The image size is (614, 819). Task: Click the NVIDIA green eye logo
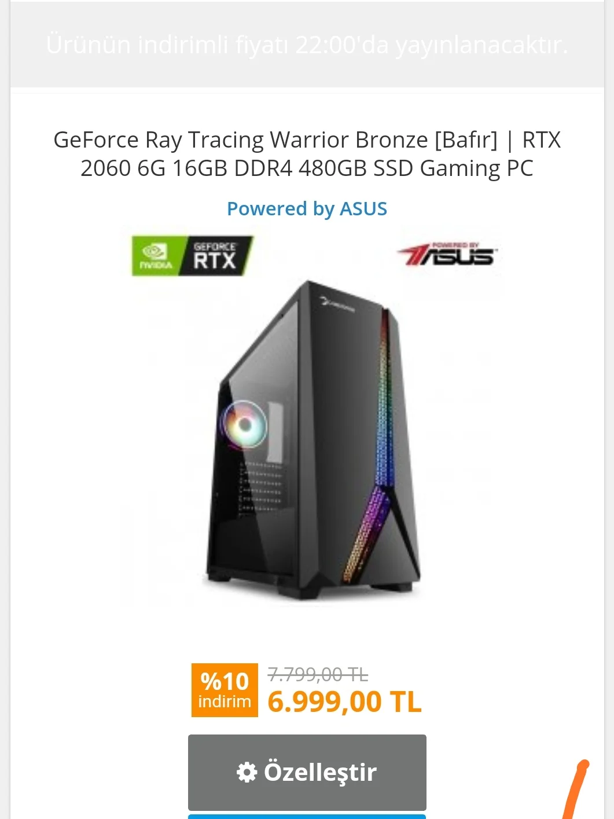(x=155, y=255)
